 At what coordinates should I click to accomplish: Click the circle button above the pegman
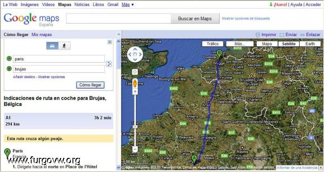[x=135, y=72]
